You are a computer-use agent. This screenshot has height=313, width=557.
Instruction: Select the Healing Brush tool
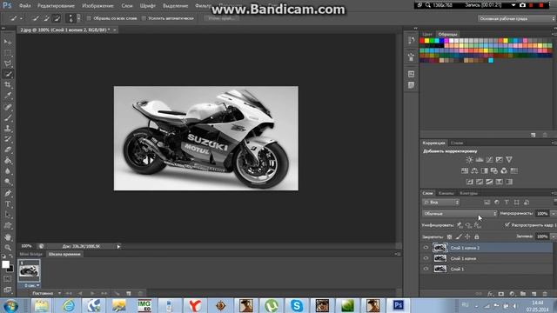point(8,107)
